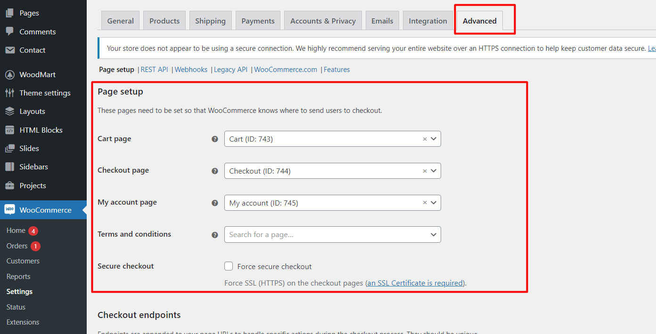Click the Layouts stack icon
The height and width of the screenshot is (334, 656).
click(x=10, y=111)
